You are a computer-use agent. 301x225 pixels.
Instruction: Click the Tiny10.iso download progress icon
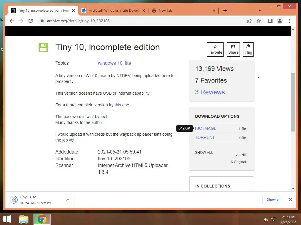click(14, 200)
